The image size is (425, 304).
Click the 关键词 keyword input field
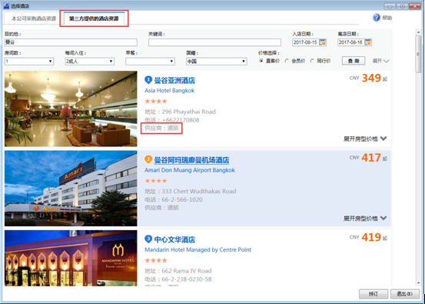[x=214, y=42]
